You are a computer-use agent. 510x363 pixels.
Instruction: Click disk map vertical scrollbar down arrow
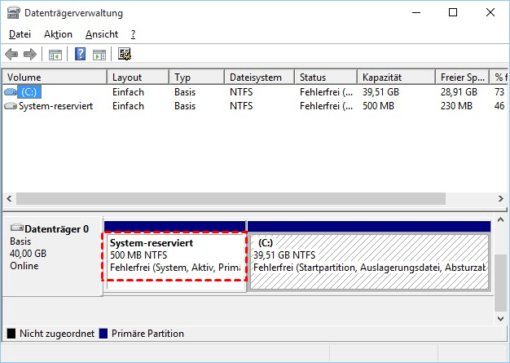500,319
